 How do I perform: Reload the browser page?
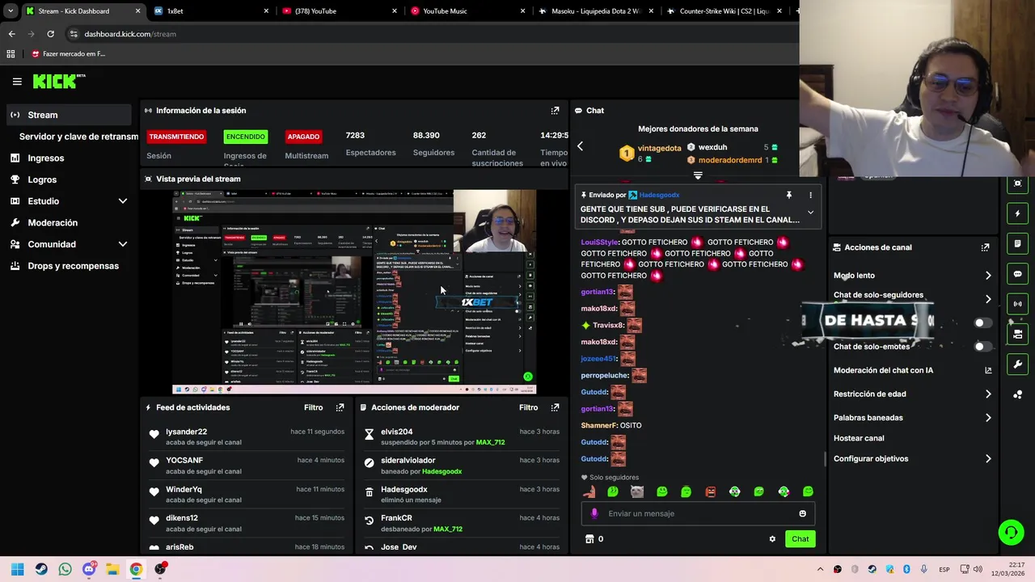(50, 34)
